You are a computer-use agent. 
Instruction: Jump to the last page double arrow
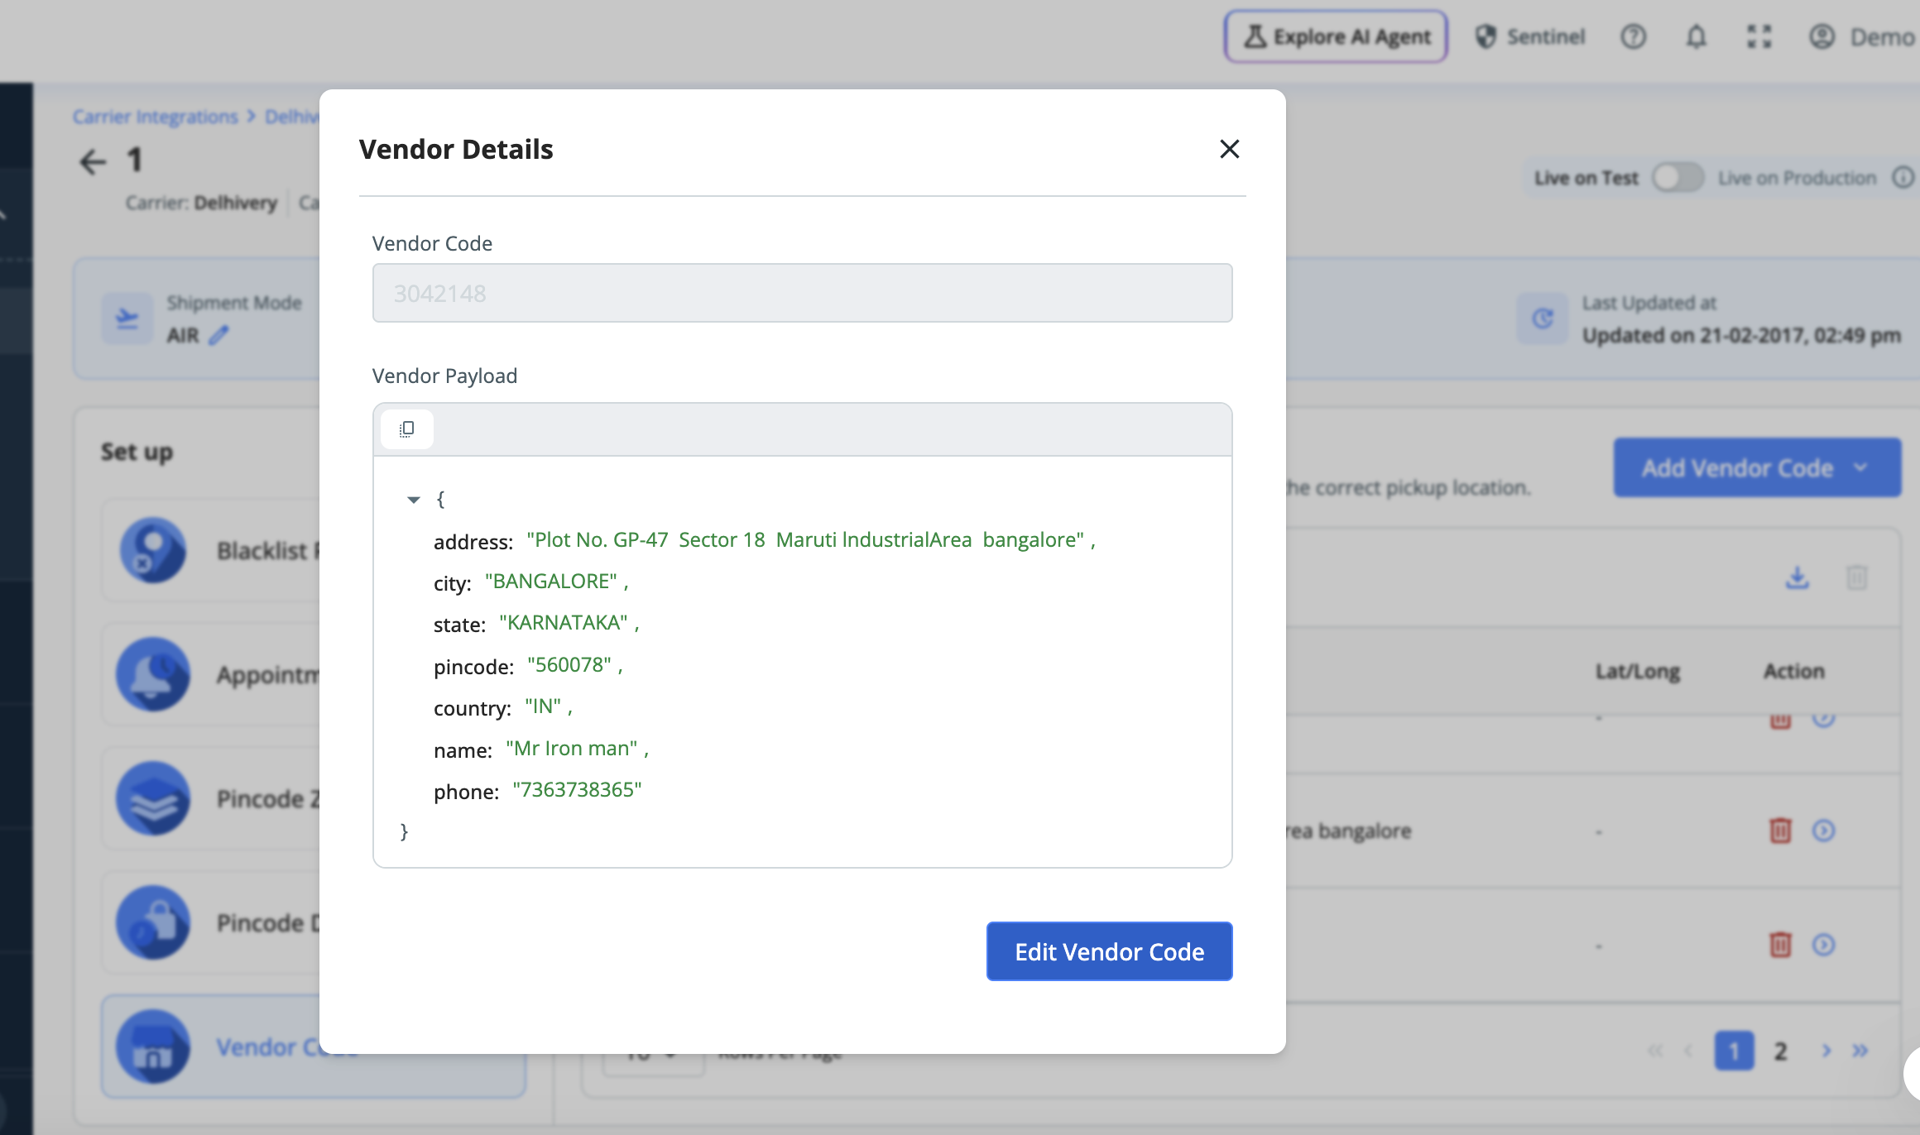1860,1051
